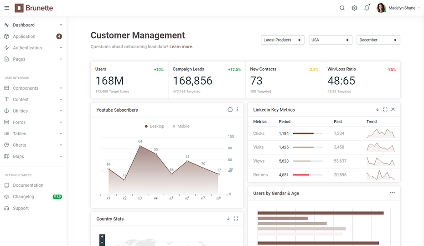The image size is (424, 246).
Task: Click the Application badge showing 4
Action: coord(59,36)
